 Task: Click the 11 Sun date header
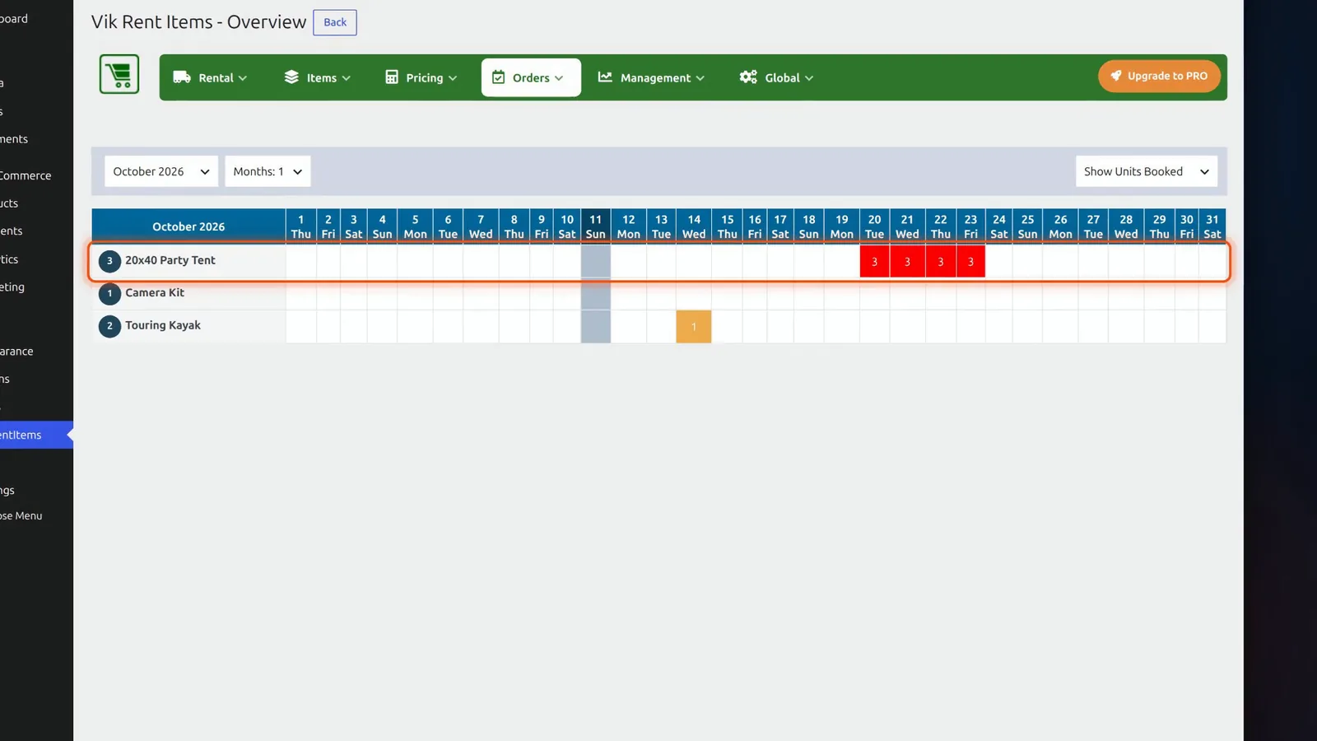[x=596, y=226]
